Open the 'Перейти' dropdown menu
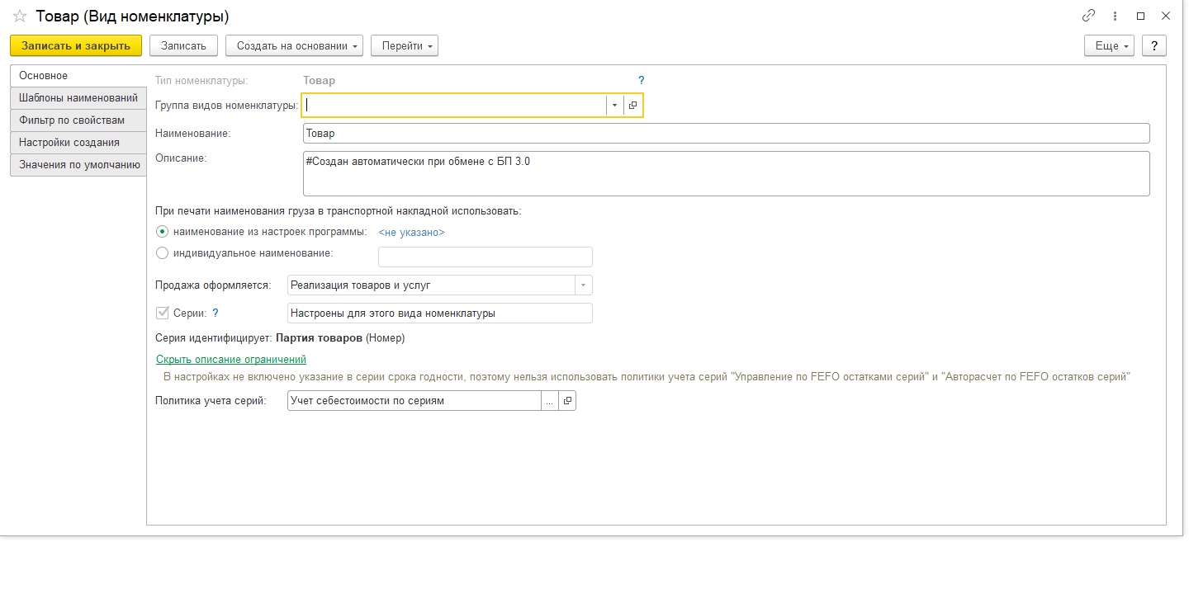 pyautogui.click(x=404, y=46)
